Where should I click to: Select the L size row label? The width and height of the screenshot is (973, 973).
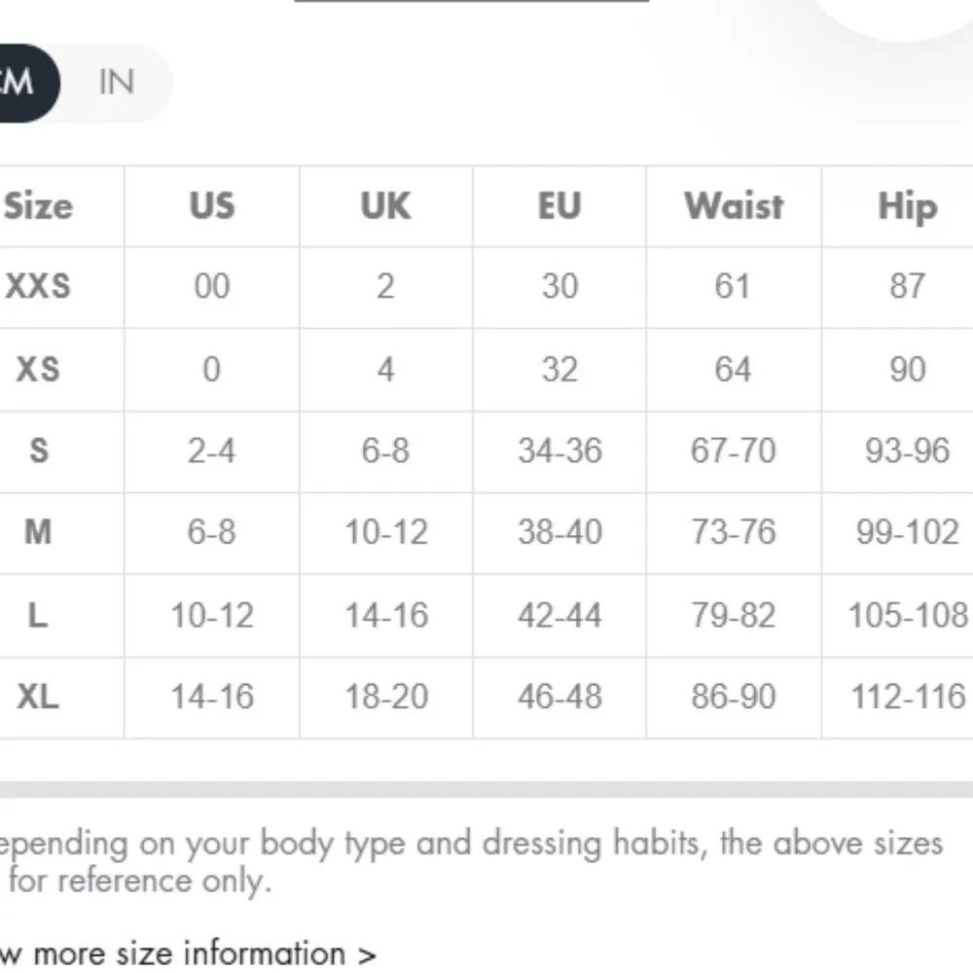click(38, 615)
